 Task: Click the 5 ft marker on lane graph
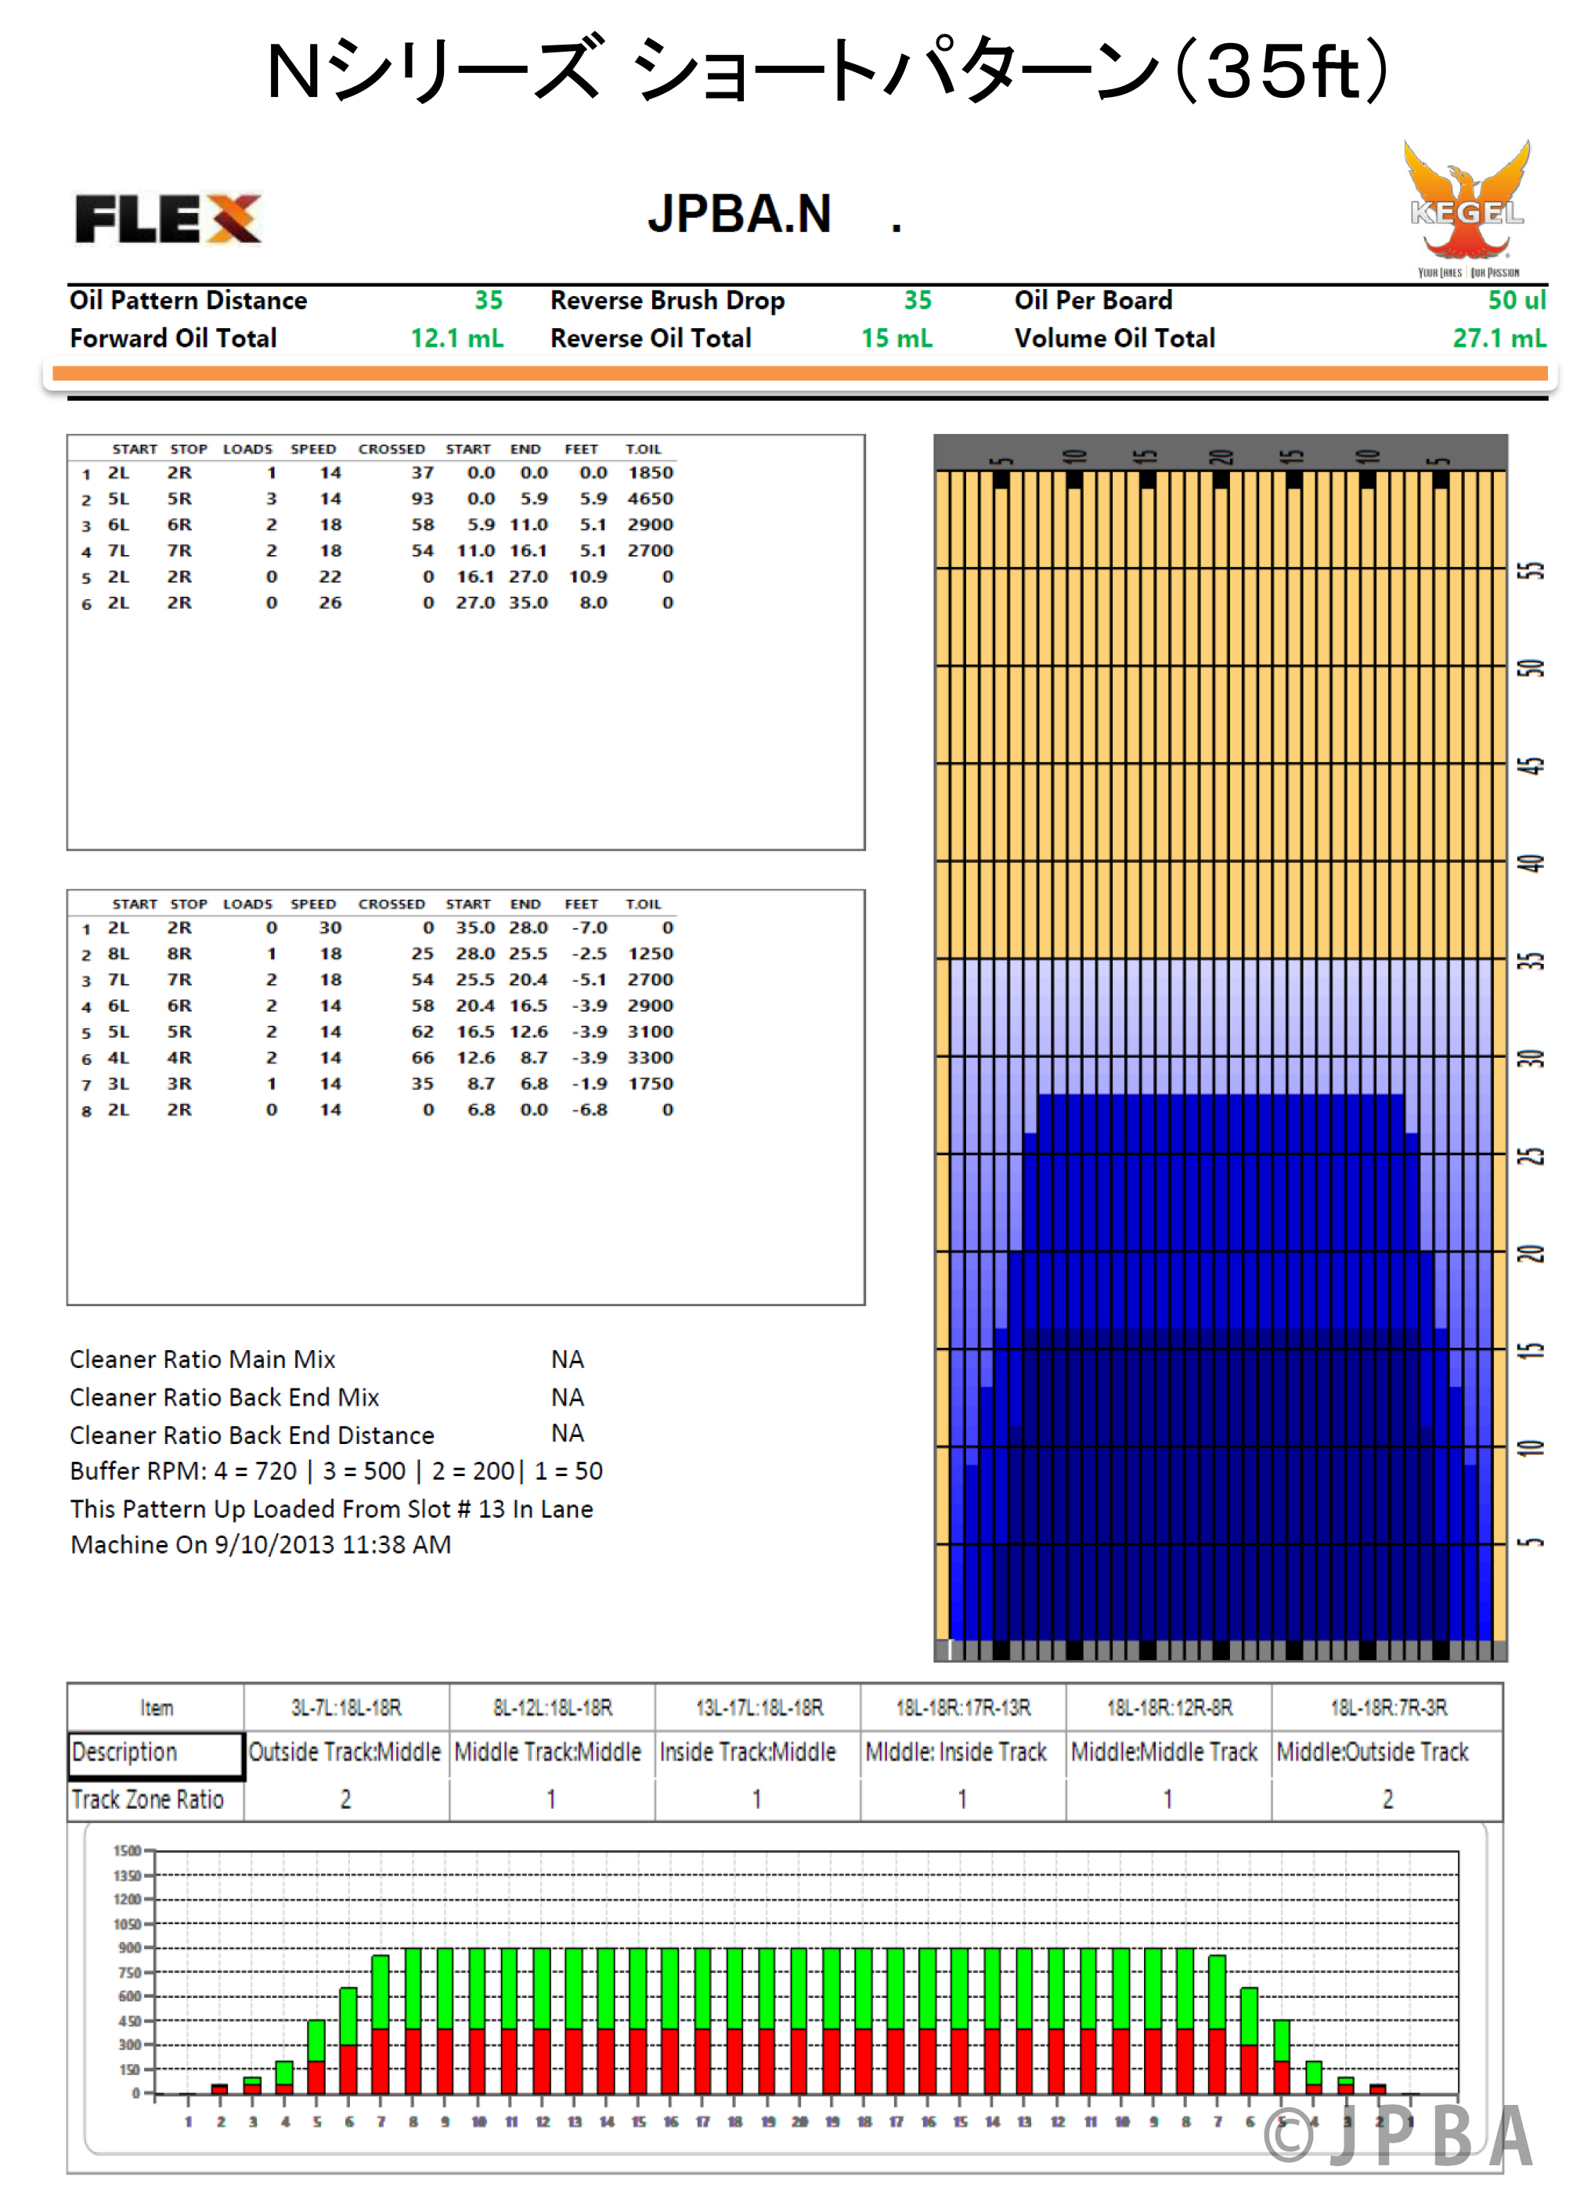(1529, 1542)
